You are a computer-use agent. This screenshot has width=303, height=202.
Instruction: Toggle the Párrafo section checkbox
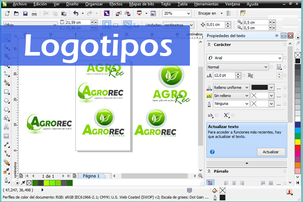285,171
